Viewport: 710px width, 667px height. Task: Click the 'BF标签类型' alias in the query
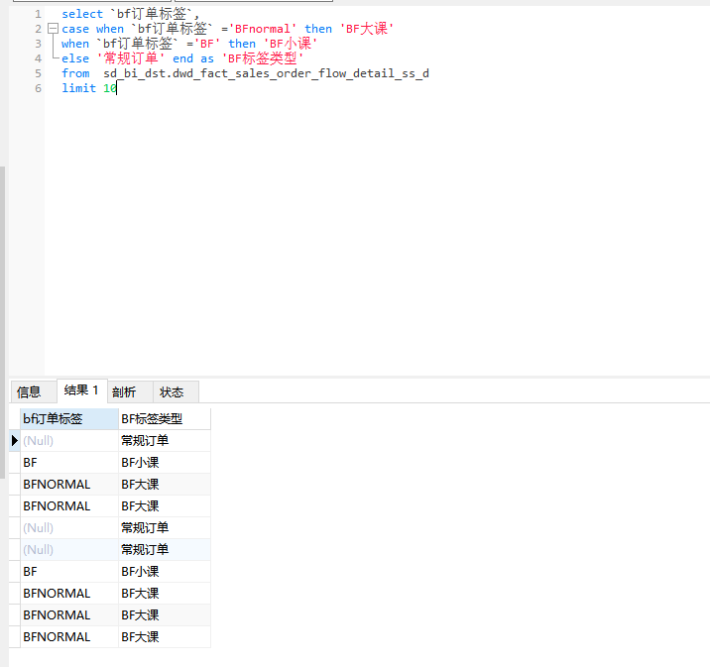(x=263, y=58)
